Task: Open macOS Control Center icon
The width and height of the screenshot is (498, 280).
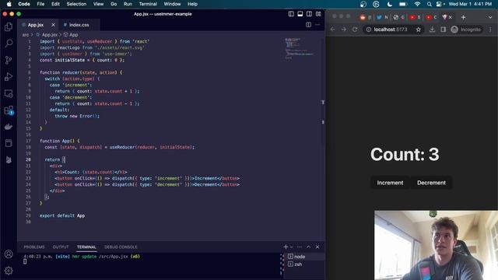Action: [439, 4]
